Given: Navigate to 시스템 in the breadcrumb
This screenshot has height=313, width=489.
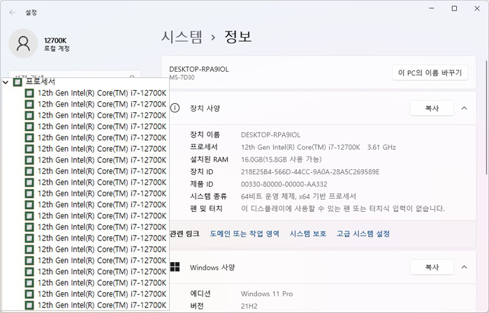Looking at the screenshot, I should pos(182,37).
